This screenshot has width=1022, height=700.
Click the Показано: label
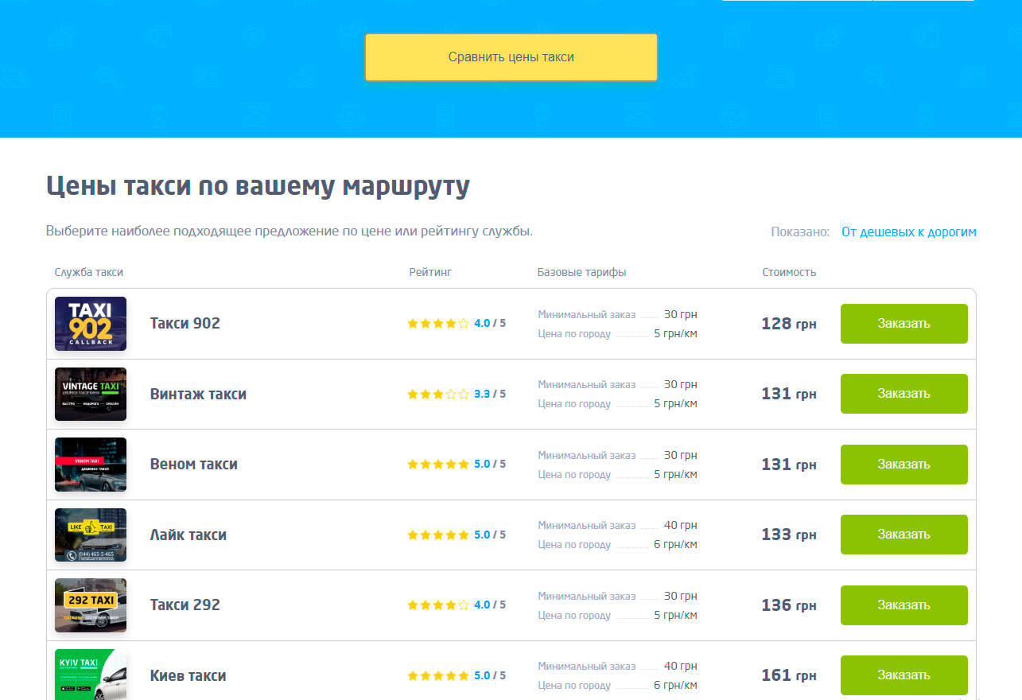[x=800, y=232]
